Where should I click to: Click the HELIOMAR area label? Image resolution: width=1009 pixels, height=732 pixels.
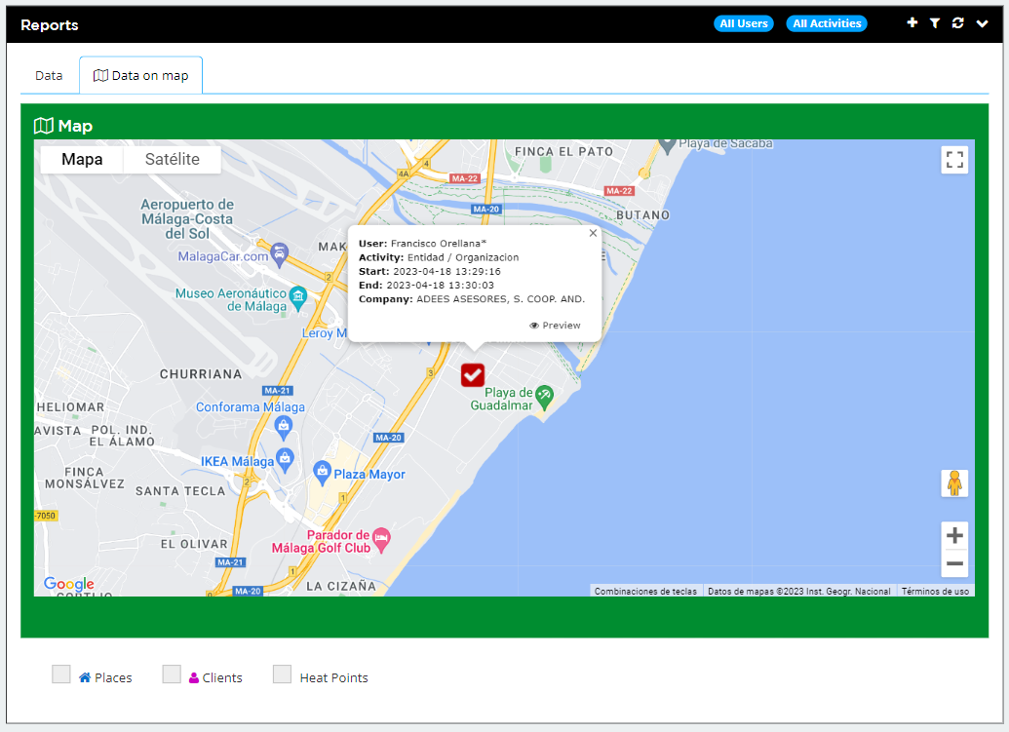(x=70, y=407)
